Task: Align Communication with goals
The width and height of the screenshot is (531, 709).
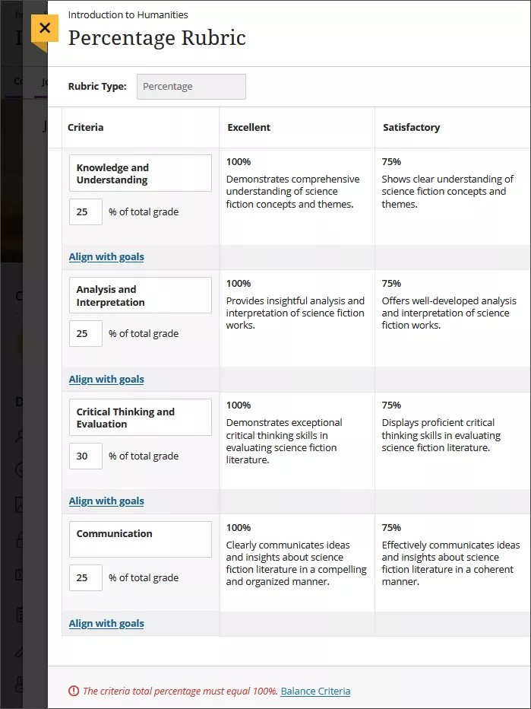Action: (x=106, y=623)
